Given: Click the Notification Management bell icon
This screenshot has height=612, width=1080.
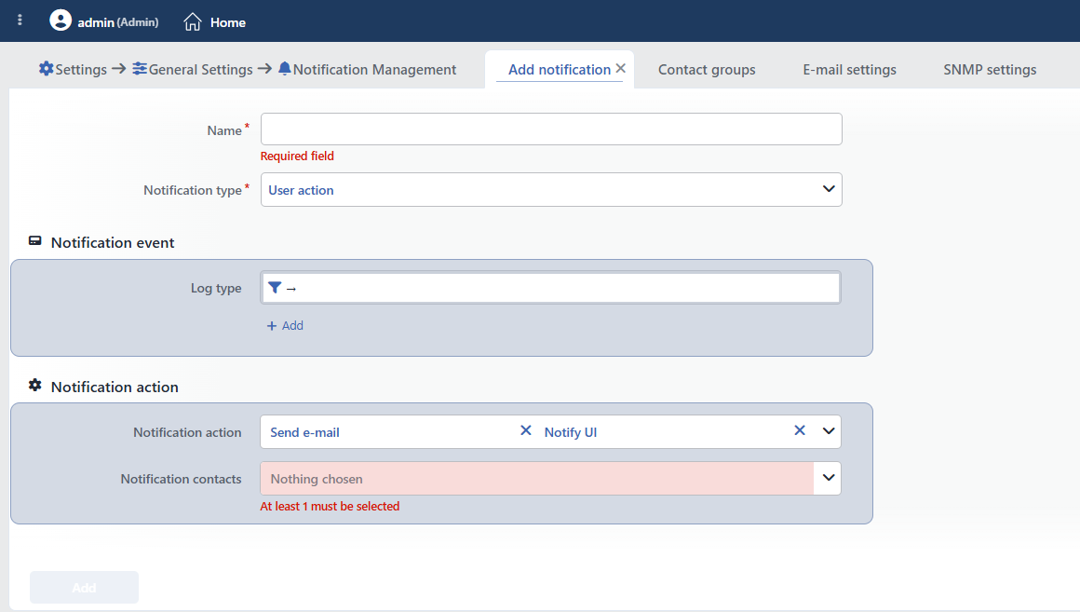Looking at the screenshot, I should coord(285,69).
